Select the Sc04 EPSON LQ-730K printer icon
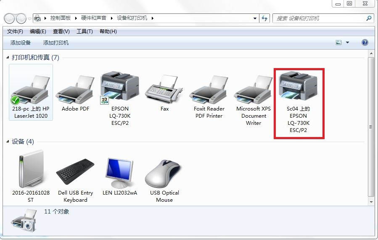 click(x=298, y=87)
